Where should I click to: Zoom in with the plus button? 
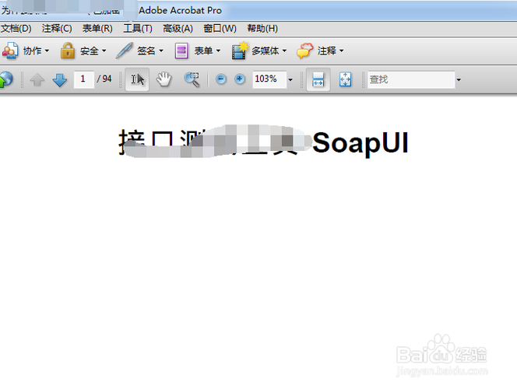point(240,79)
